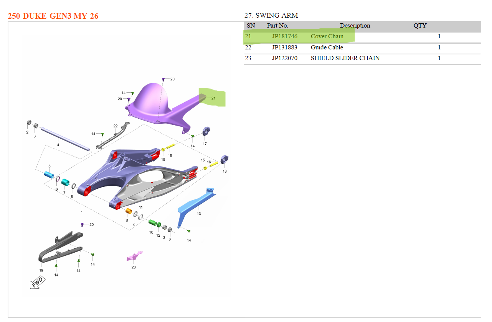Click the teal sleeve part 7
Viewport: 492px width, 322px height.
(65, 182)
